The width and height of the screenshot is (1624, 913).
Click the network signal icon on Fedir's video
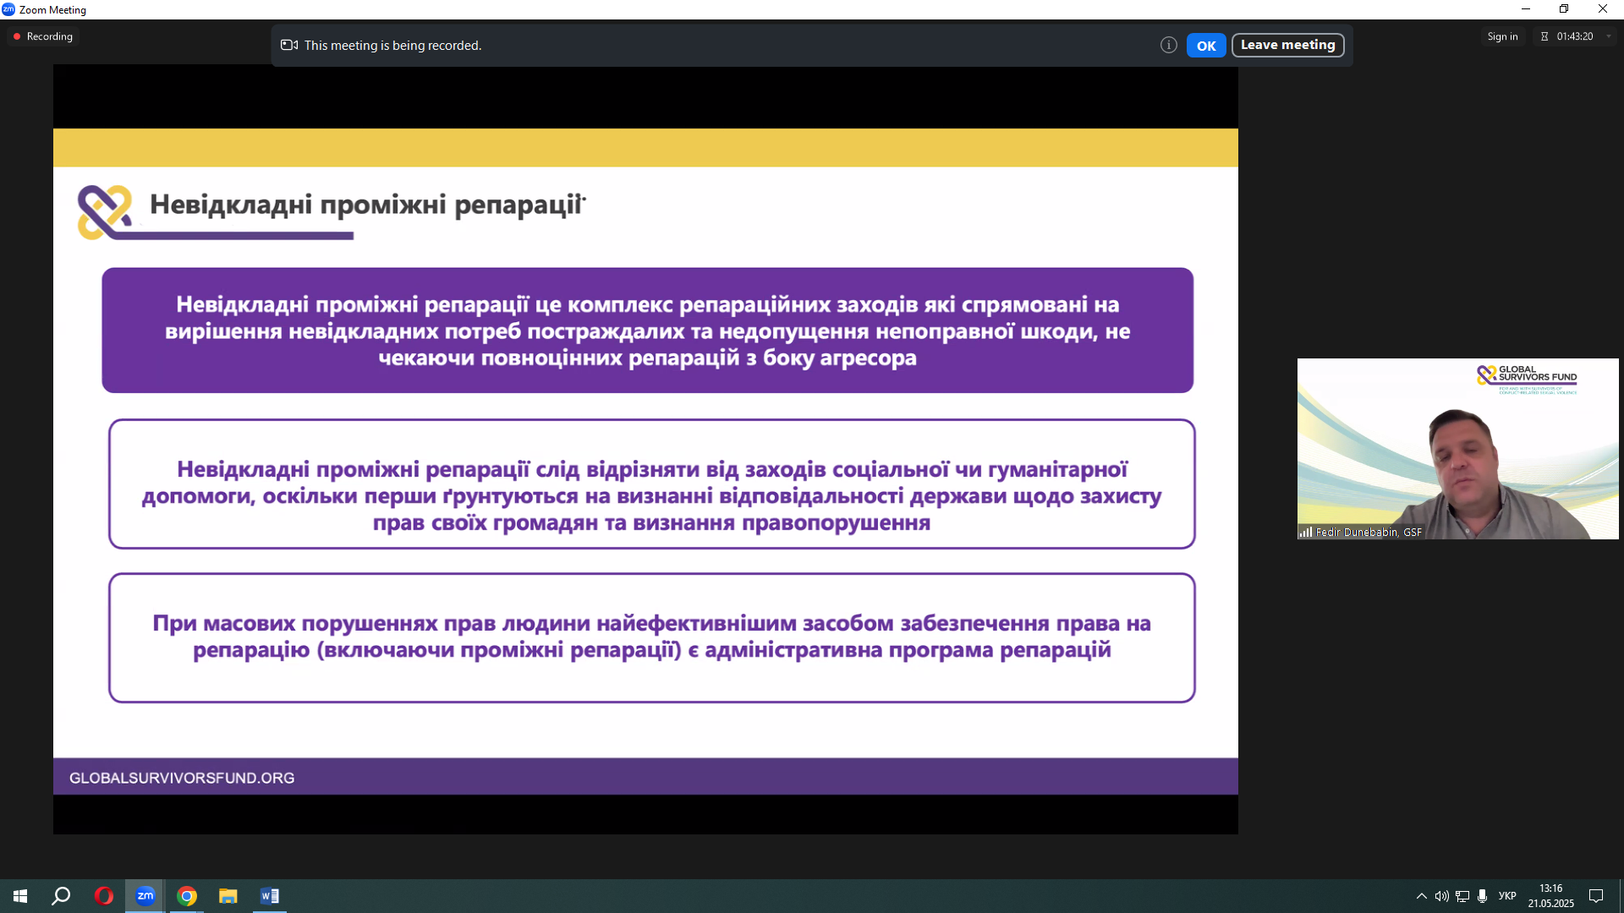[1306, 533]
